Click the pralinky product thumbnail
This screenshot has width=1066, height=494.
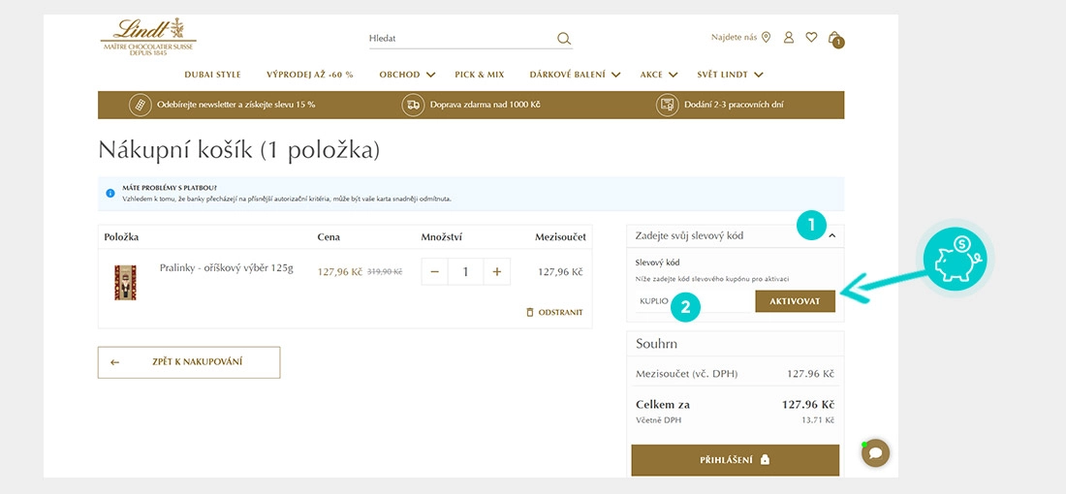point(125,283)
